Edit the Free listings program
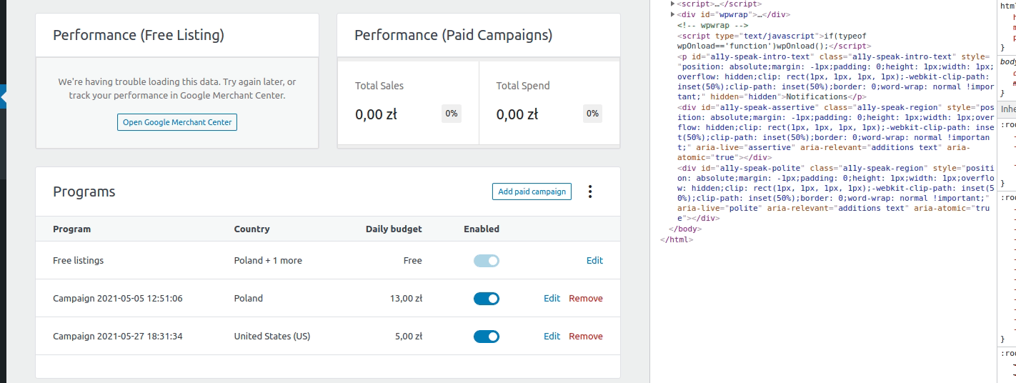 click(x=594, y=261)
